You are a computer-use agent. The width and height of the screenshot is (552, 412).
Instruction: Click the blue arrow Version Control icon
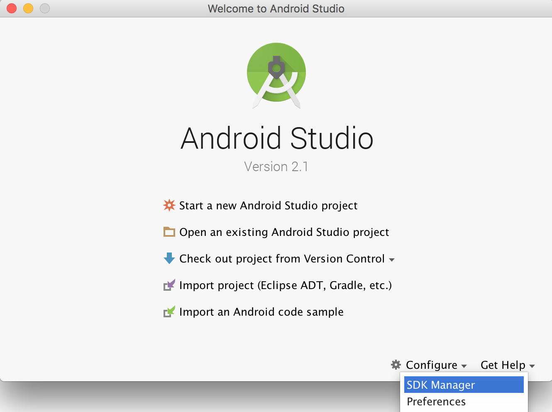[169, 258]
